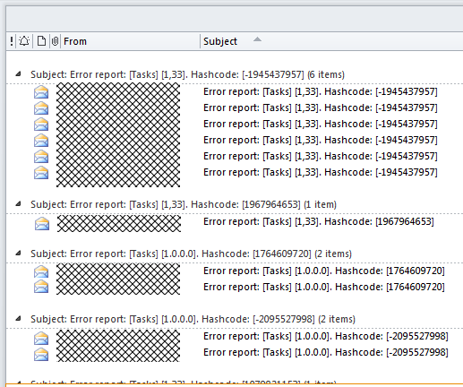Select the Subject group header with 6 items
463x387 pixels.
pos(187,74)
